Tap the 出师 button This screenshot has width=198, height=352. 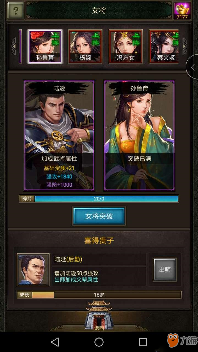pos(165,270)
